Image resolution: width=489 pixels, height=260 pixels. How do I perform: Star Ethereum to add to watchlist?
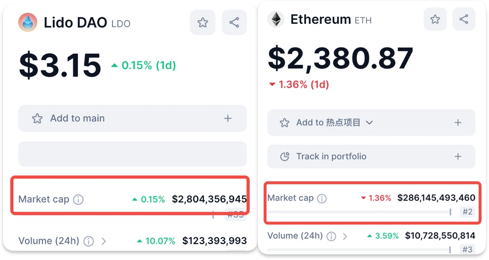pyautogui.click(x=435, y=19)
